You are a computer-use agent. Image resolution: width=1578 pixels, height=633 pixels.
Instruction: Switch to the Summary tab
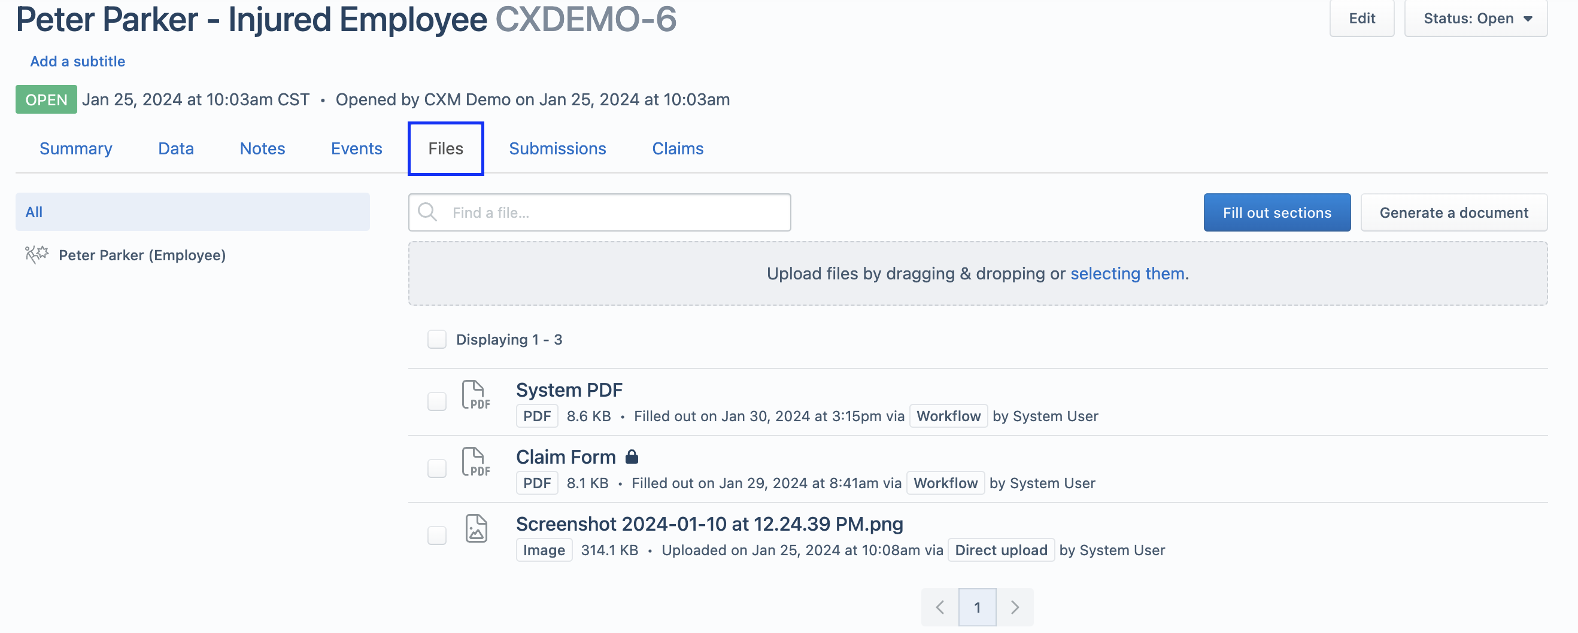point(76,149)
